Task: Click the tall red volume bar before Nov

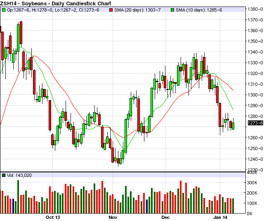Action: tap(102, 197)
